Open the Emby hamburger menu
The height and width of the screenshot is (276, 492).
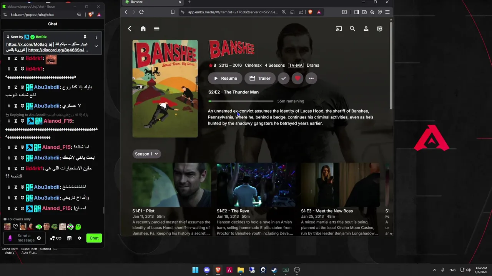pos(156,29)
